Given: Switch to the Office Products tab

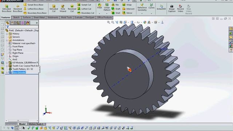Looking at the screenshot, I should 104,17.
